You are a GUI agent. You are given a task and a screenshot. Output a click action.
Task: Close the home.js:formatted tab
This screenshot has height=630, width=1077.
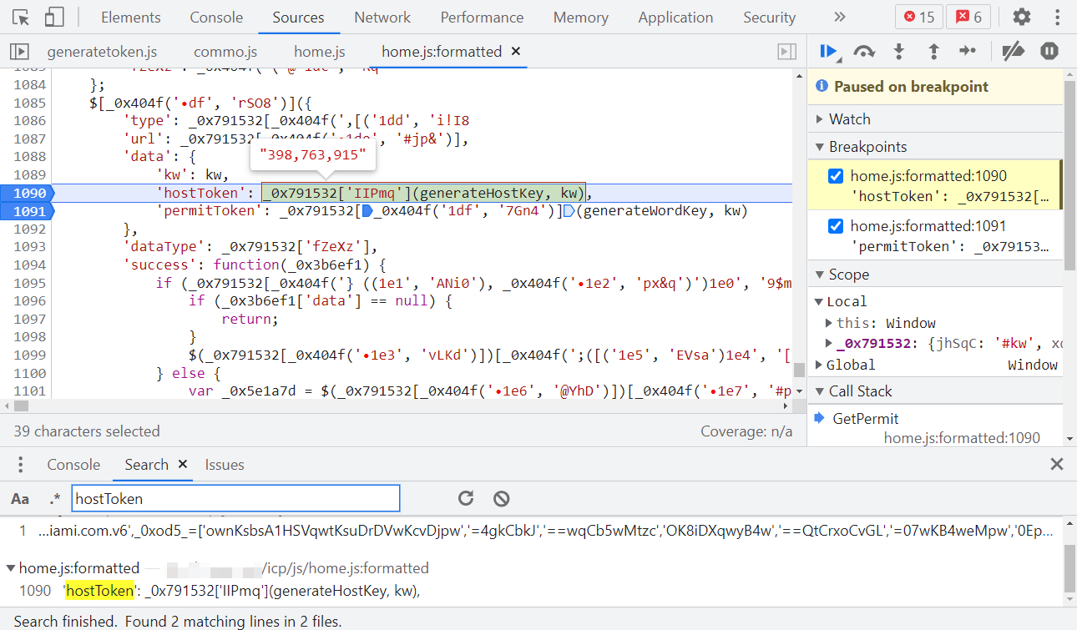[x=516, y=52]
